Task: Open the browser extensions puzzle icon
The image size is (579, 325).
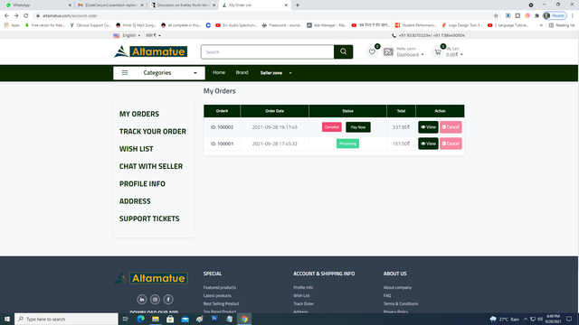Action: (x=536, y=16)
